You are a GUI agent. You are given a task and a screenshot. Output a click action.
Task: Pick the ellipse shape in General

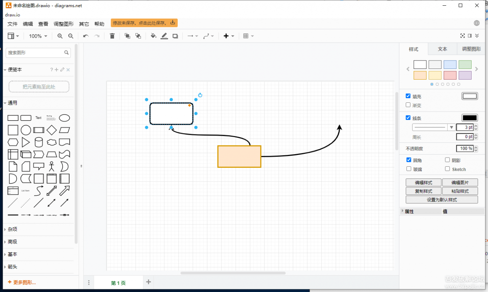[64, 118]
